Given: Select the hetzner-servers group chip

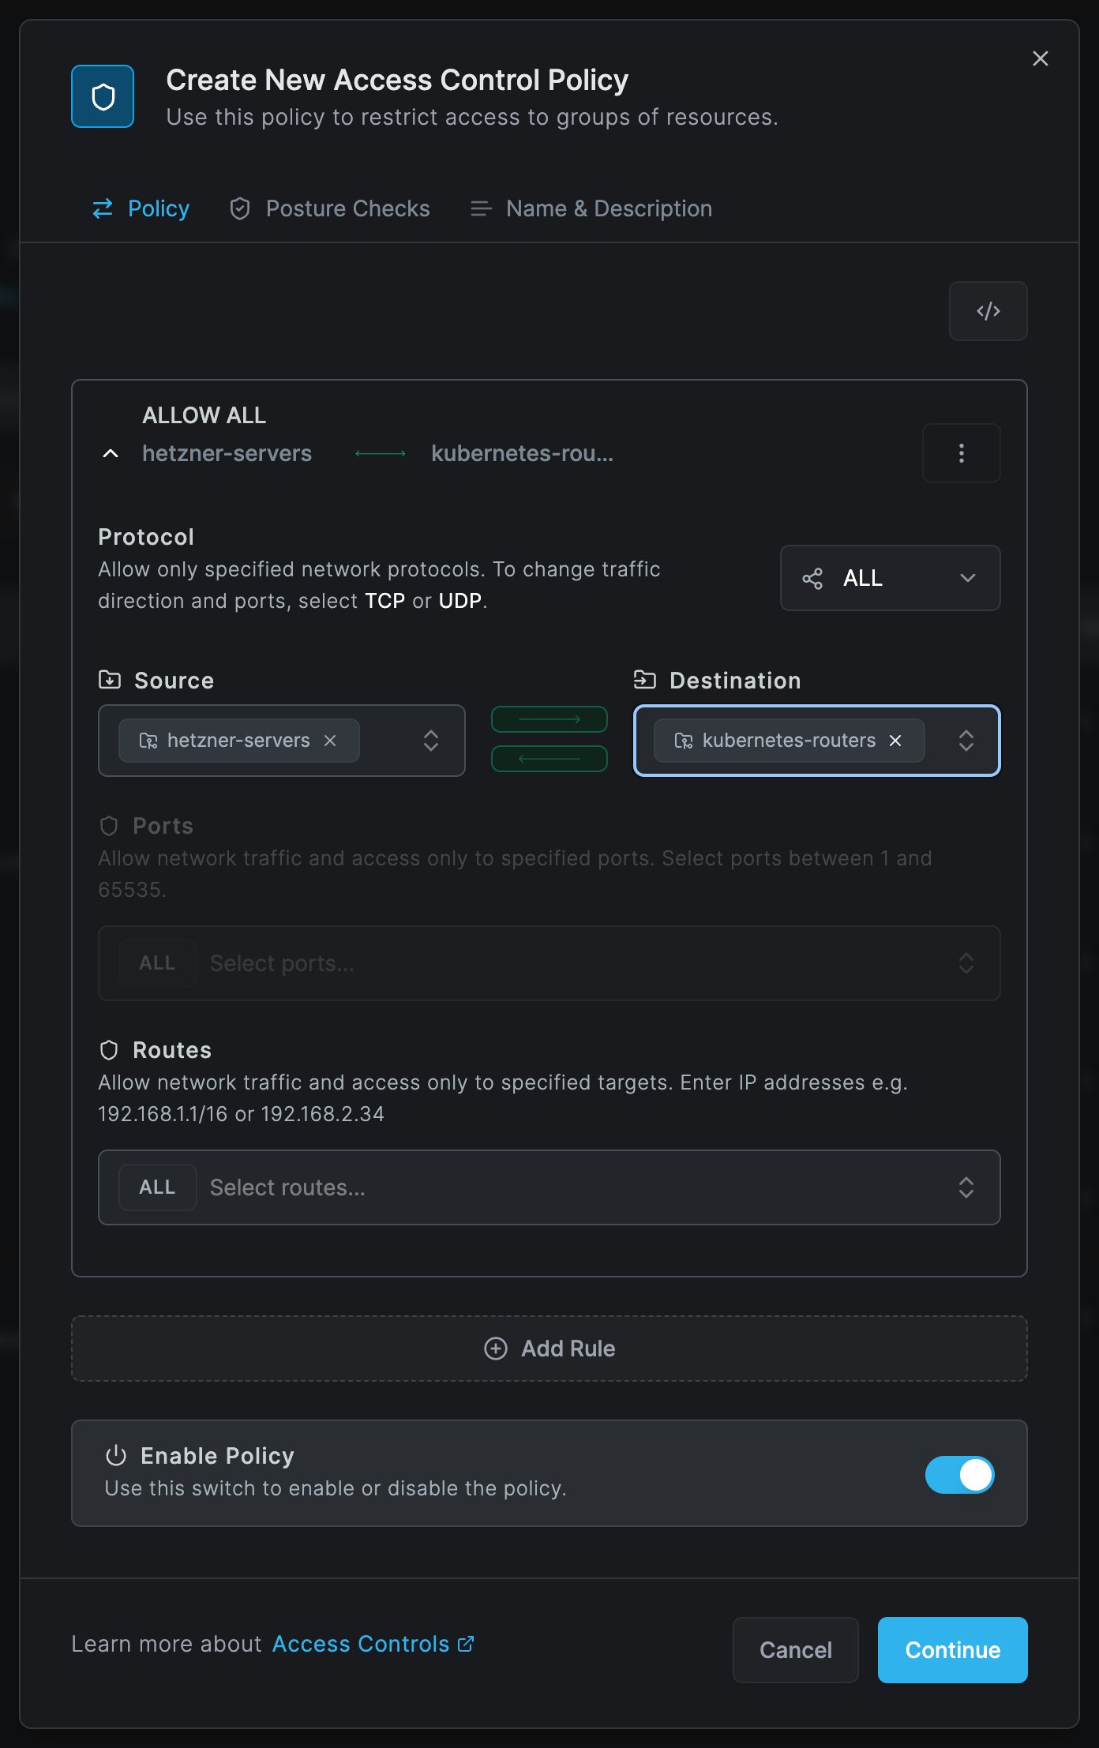Looking at the screenshot, I should coord(239,741).
